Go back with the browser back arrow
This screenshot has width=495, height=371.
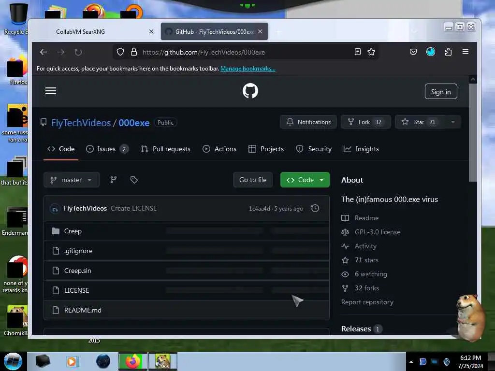[44, 52]
